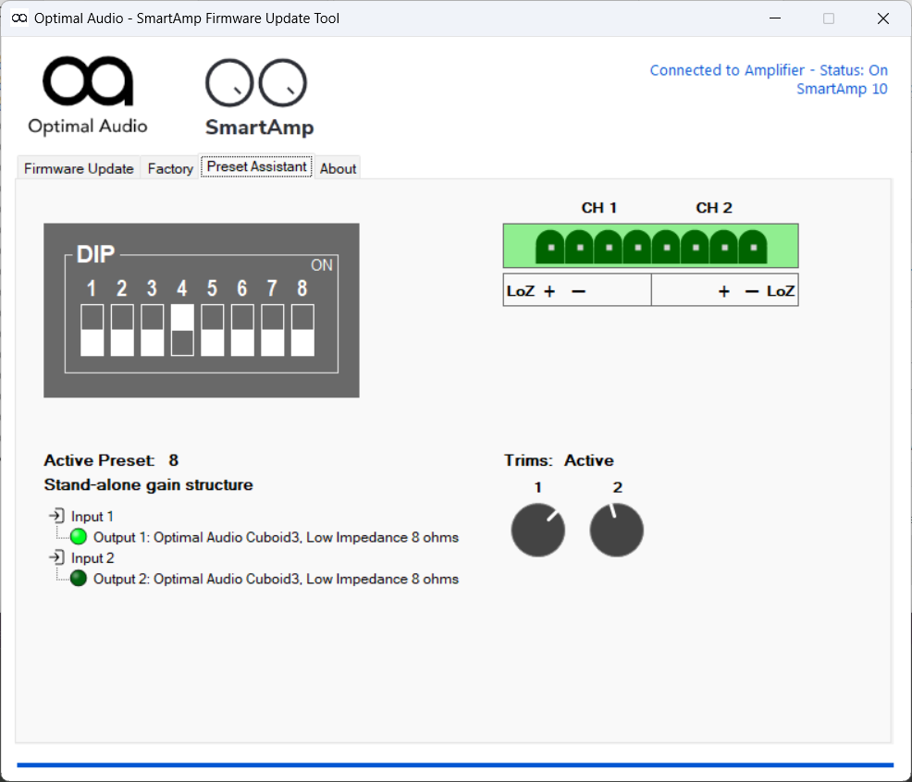912x782 pixels.
Task: Open the Firmware Update tab
Action: click(79, 168)
